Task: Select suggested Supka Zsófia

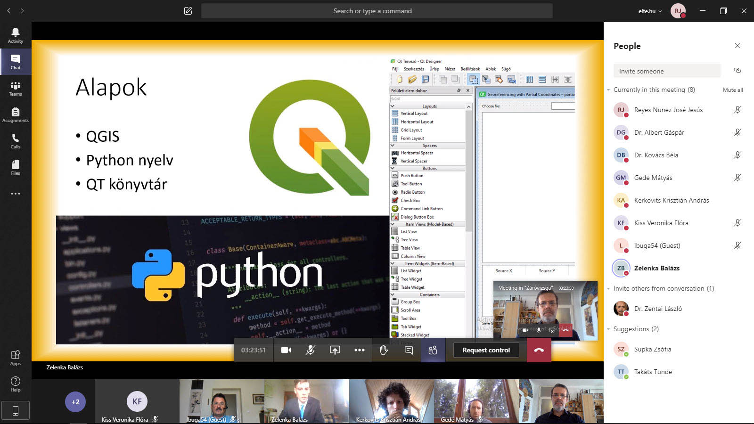Action: (x=679, y=349)
